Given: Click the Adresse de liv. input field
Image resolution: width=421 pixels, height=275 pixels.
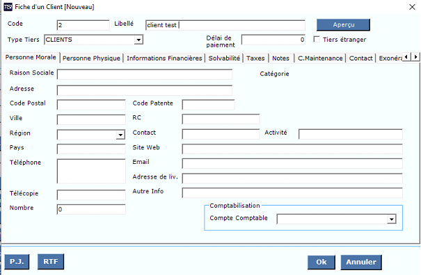Looking at the screenshot, I should pyautogui.click(x=292, y=178).
